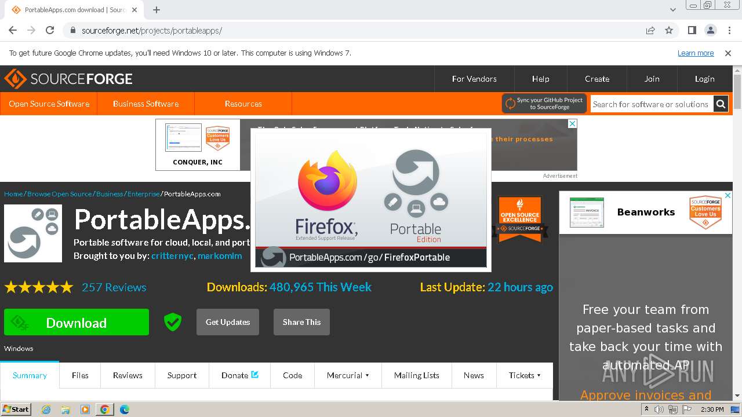Open markomlm author profile
This screenshot has width=742, height=417.
click(220, 255)
